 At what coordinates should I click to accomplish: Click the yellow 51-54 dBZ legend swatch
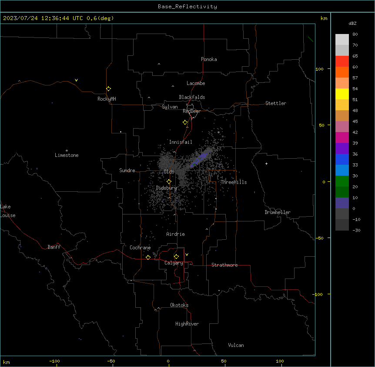342,94
